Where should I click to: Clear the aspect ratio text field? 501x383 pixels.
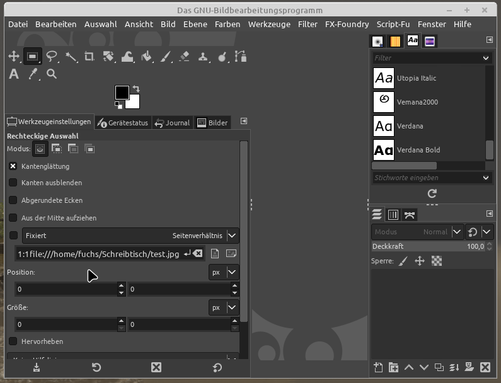(x=198, y=254)
